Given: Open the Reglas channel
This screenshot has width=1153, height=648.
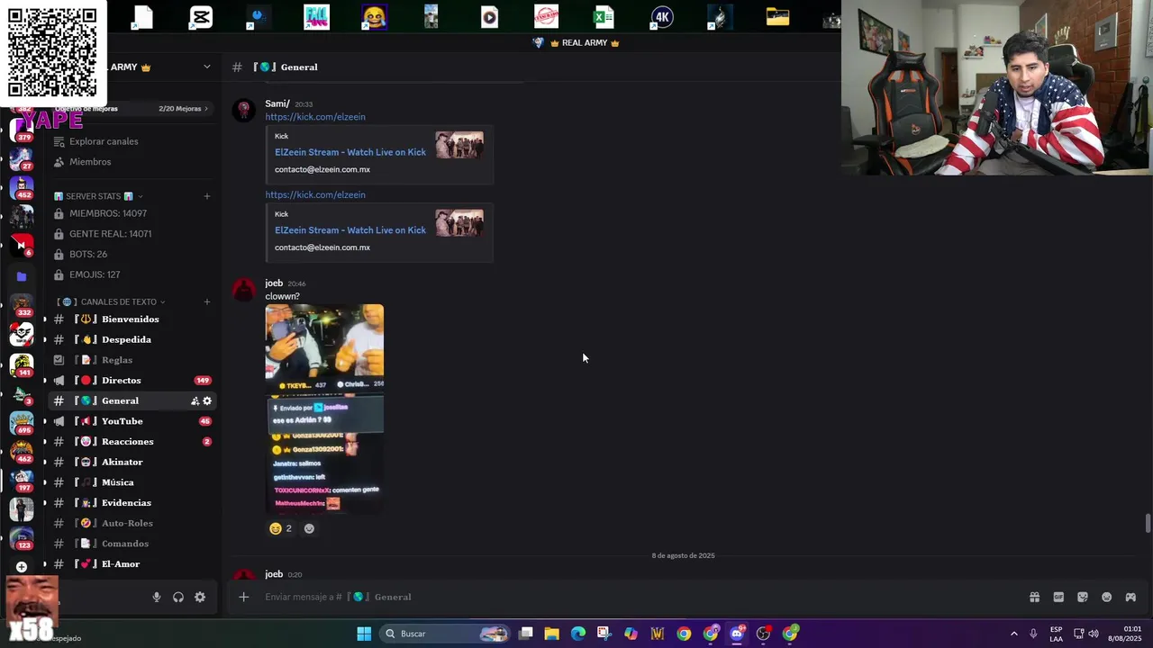Looking at the screenshot, I should (117, 360).
